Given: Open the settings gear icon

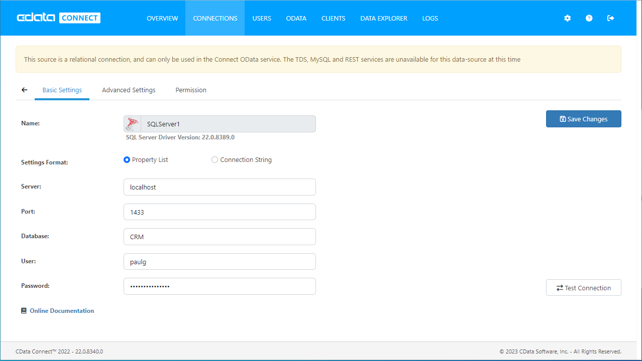Looking at the screenshot, I should point(568,18).
